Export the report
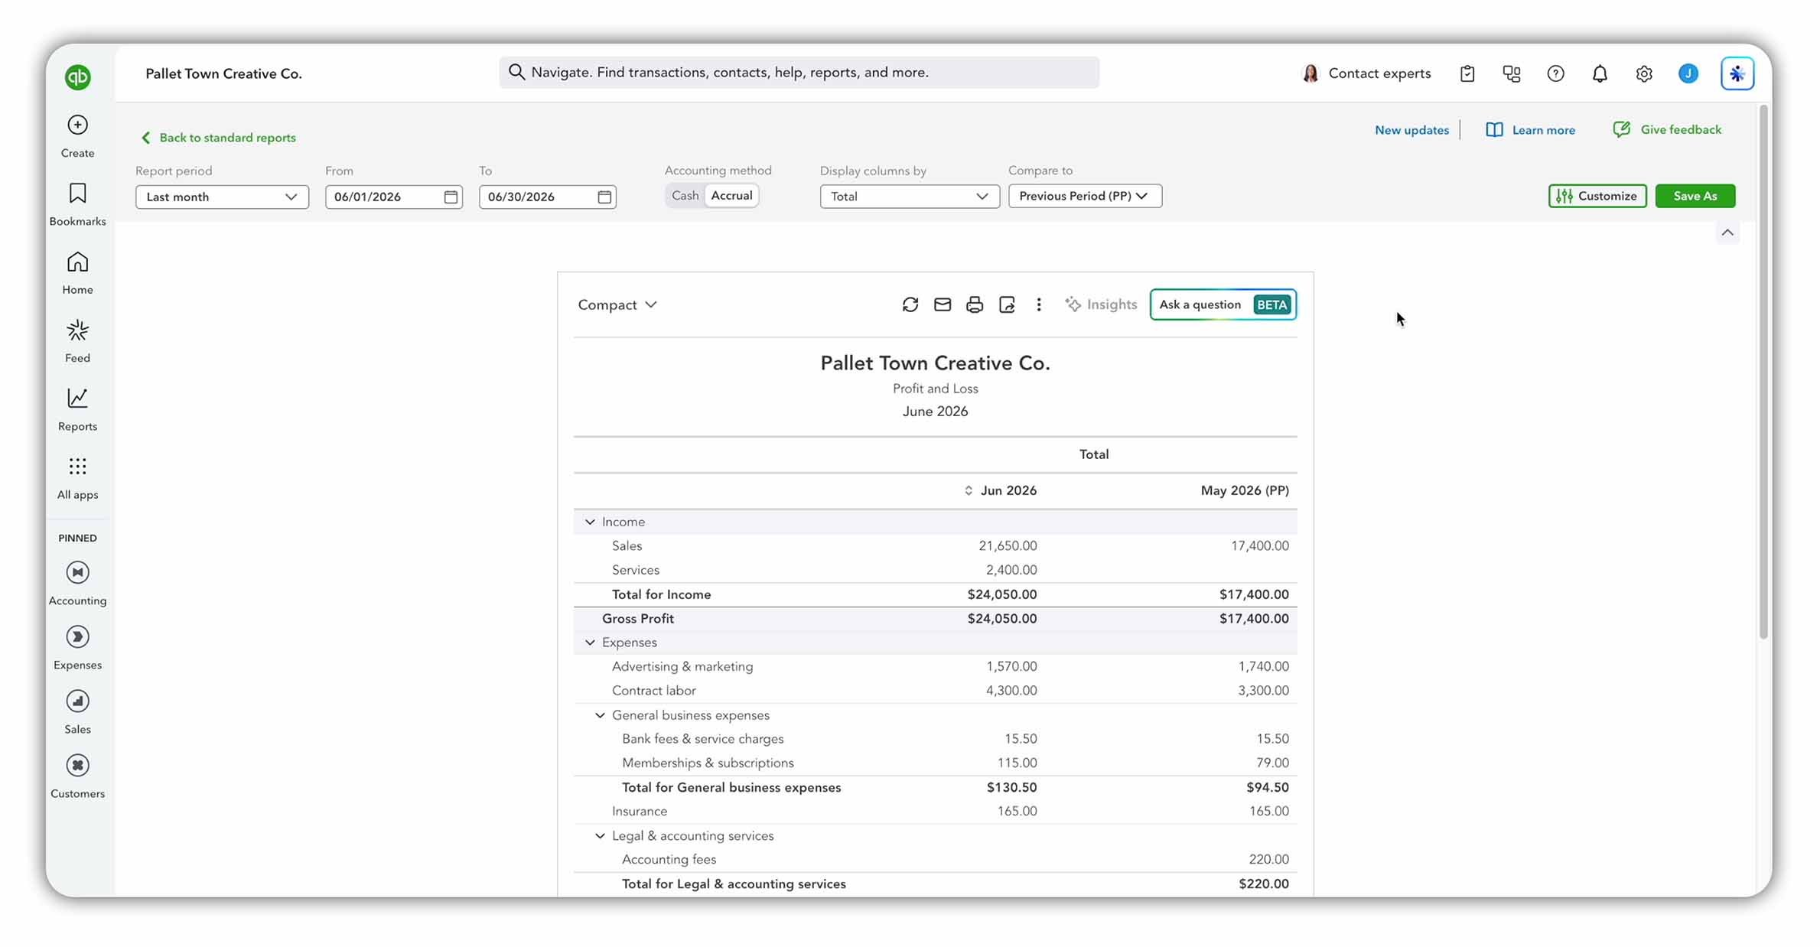 click(1007, 304)
